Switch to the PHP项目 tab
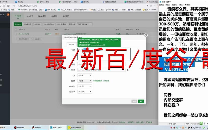This screenshot has width=208, height=130. 18,16
